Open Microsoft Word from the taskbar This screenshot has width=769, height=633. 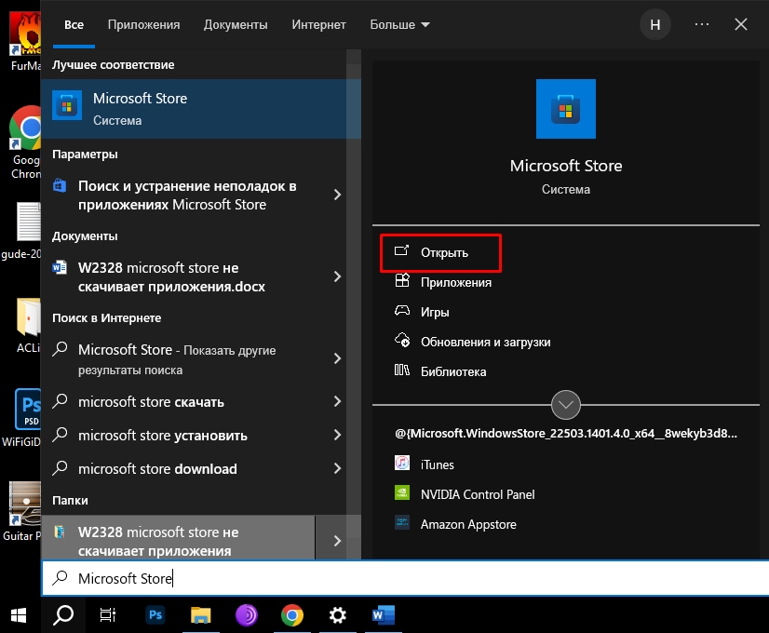pos(383,615)
